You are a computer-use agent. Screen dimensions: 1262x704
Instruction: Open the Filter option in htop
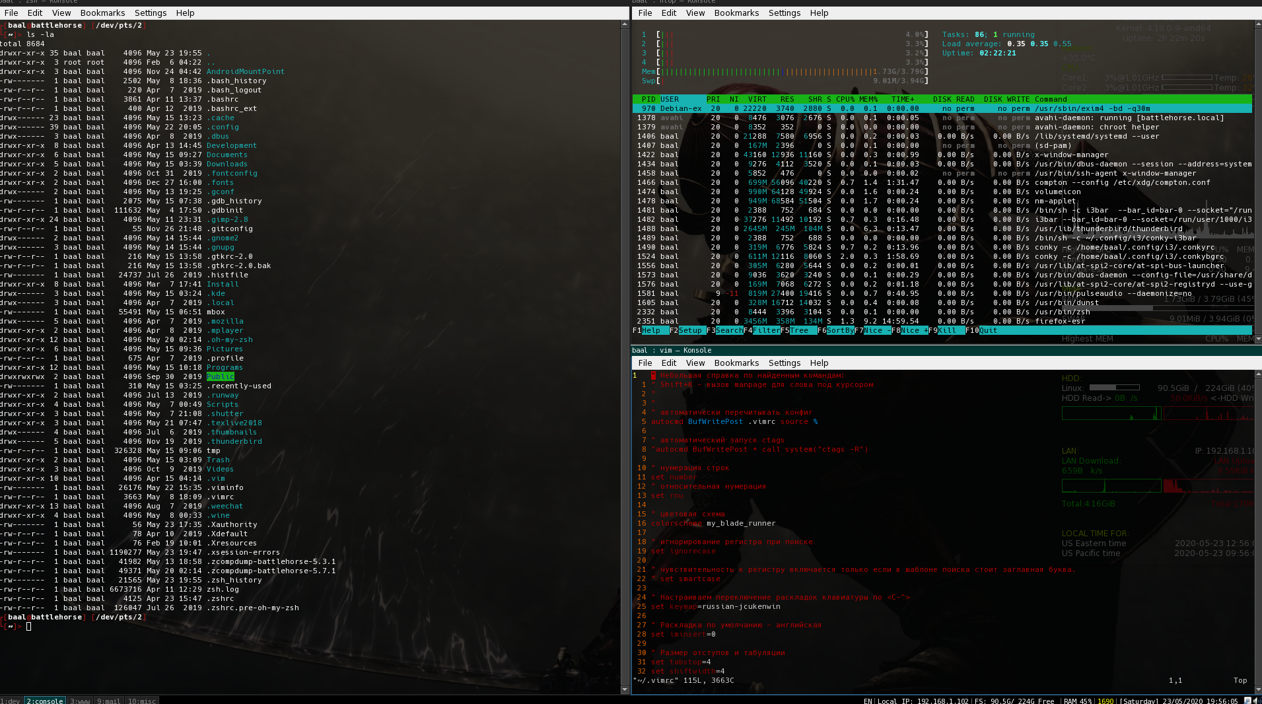[x=766, y=330]
